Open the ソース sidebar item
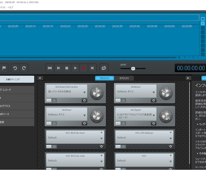 pos(17,114)
